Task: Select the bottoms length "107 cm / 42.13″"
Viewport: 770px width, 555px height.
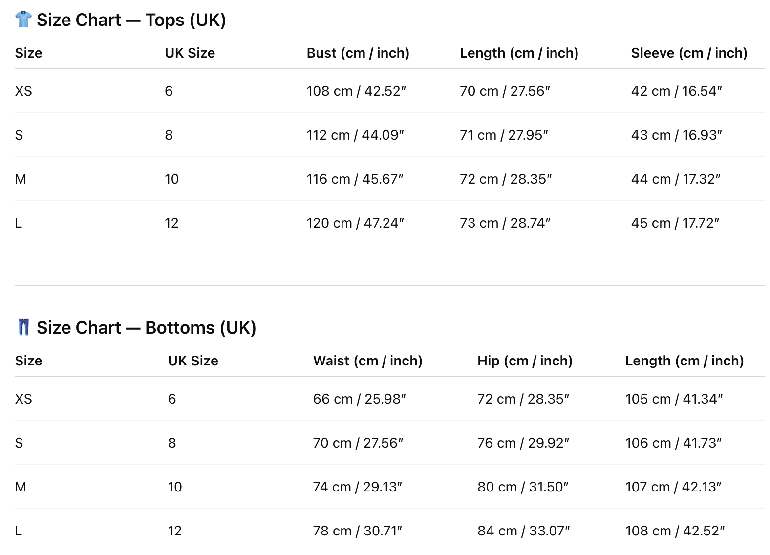Action: pyautogui.click(x=673, y=487)
